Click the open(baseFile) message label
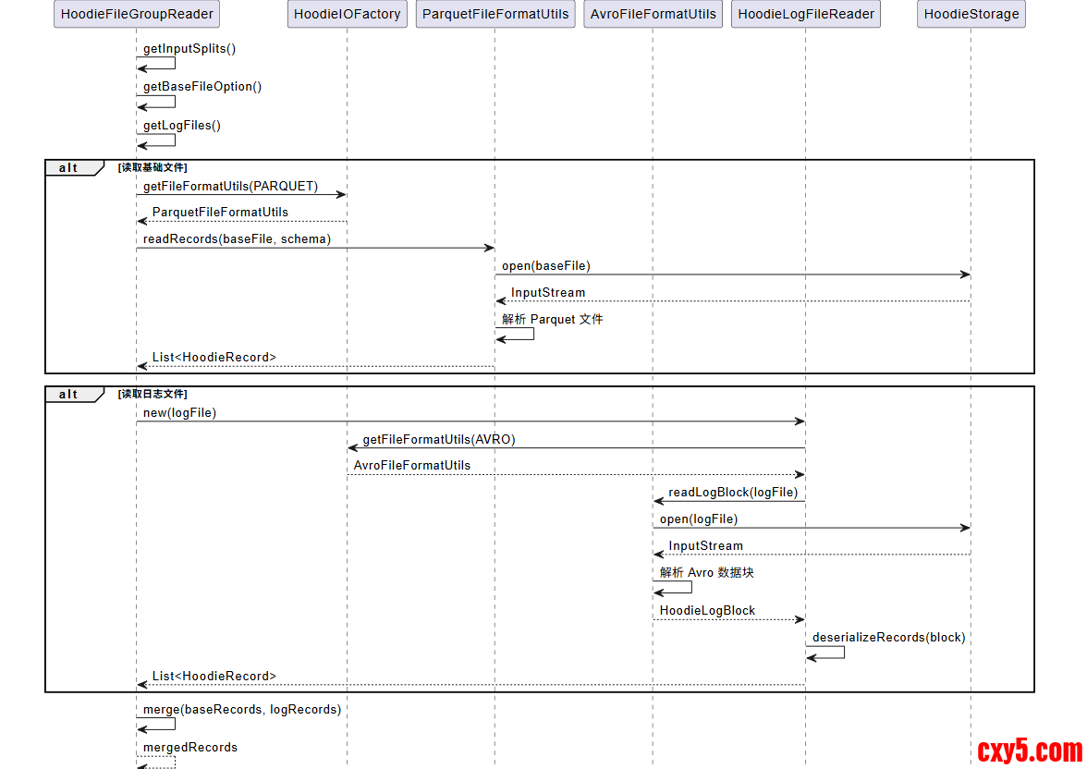1087x769 pixels. 546,266
